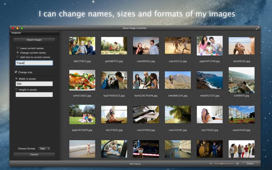The width and height of the screenshot is (272, 170).
Task: Select the Add text to current names option
Action: pyautogui.click(x=18, y=57)
